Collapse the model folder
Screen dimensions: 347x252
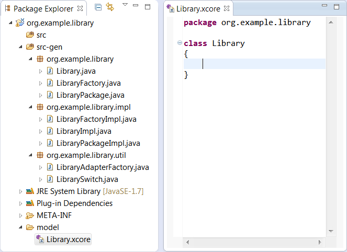point(20,227)
